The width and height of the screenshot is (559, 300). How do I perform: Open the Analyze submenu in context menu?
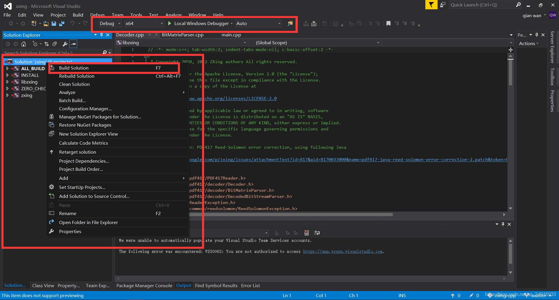[118, 93]
